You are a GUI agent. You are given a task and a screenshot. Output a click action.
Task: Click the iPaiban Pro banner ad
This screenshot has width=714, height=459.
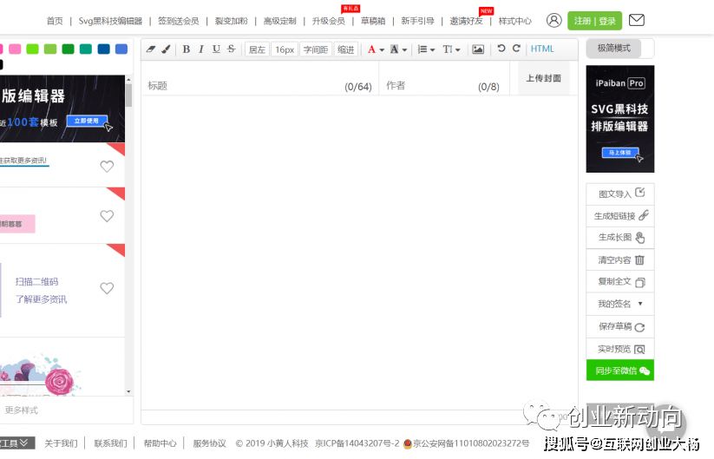pyautogui.click(x=619, y=119)
